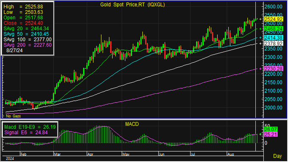Click the chart title Gold Spot Price,RT (IQXGL)
Viewport: 288px width, 162px height.
point(133,5)
